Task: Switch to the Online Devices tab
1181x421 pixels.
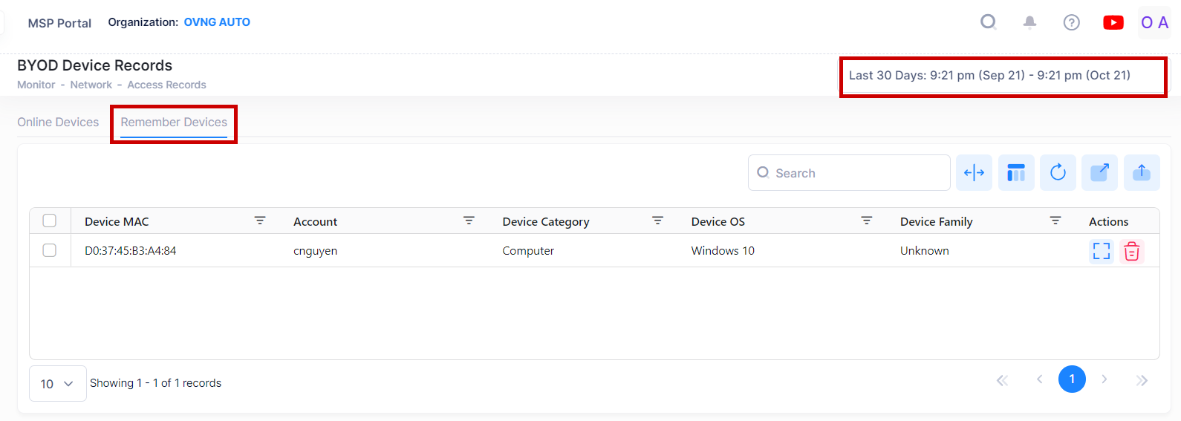Action: [x=58, y=123]
